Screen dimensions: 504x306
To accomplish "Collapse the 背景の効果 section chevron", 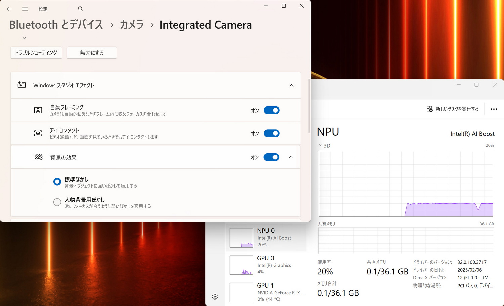I will [x=291, y=157].
